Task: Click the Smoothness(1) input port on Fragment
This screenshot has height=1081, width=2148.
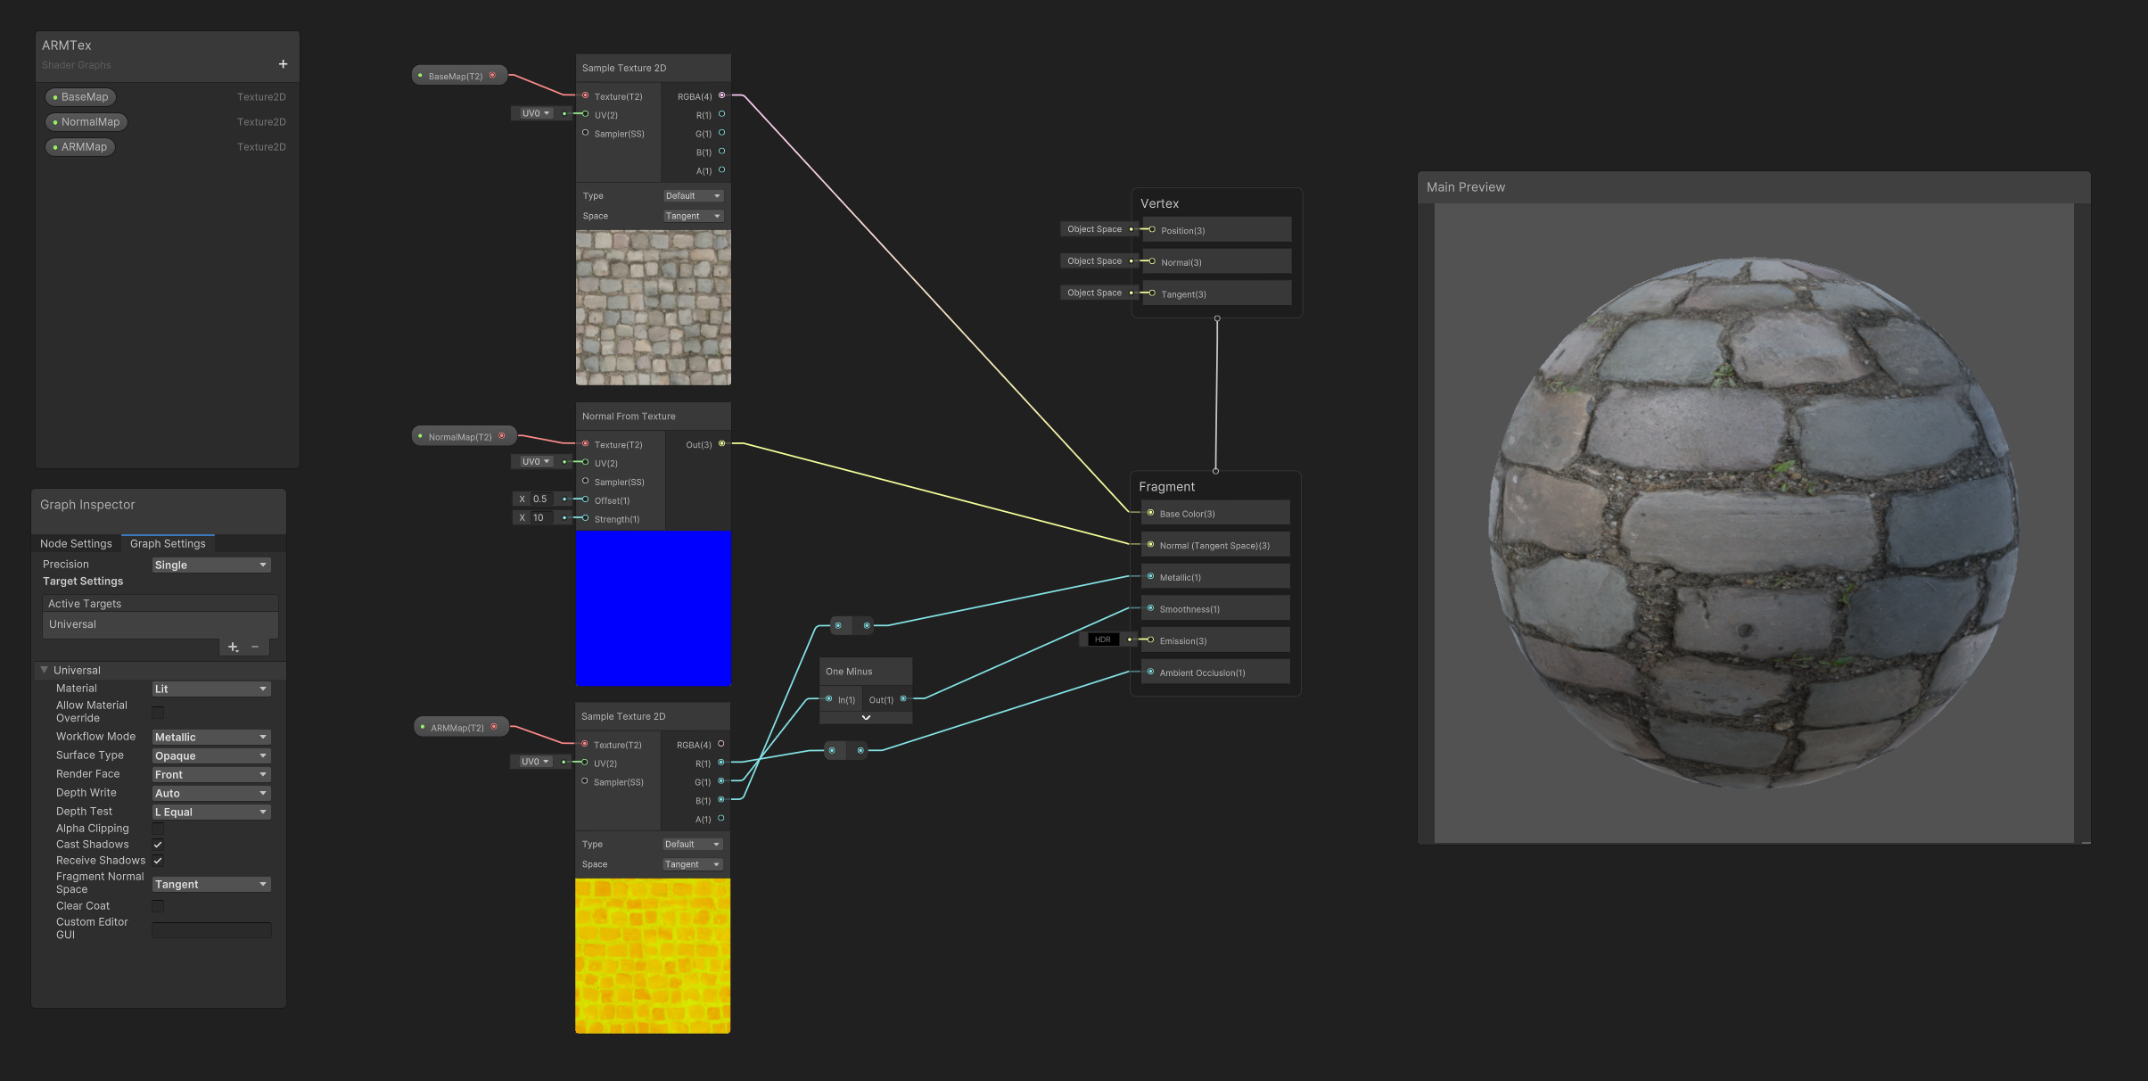Action: point(1150,608)
